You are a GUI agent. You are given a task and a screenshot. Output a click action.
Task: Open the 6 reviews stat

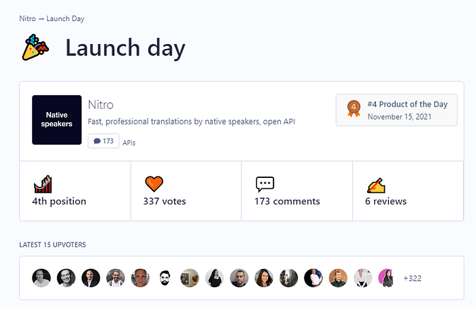(386, 201)
